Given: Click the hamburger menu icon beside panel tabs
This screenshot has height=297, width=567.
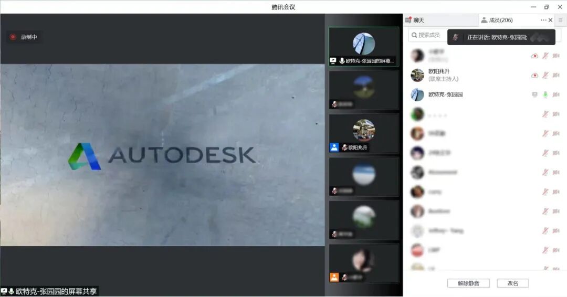Looking at the screenshot, I should click(x=560, y=20).
